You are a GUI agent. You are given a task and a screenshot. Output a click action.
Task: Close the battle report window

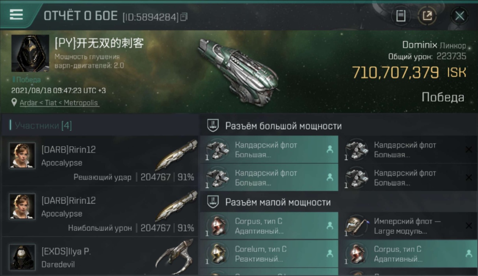(x=460, y=16)
